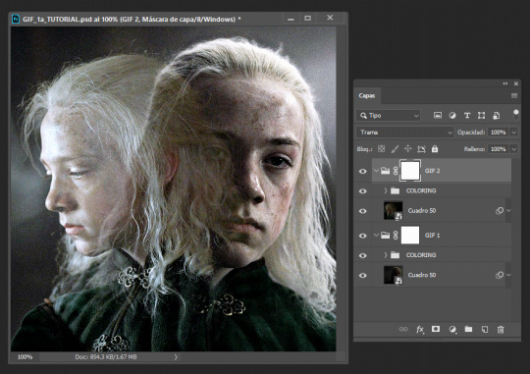Open the Opacidad slider dropdown arrow

[x=513, y=133]
